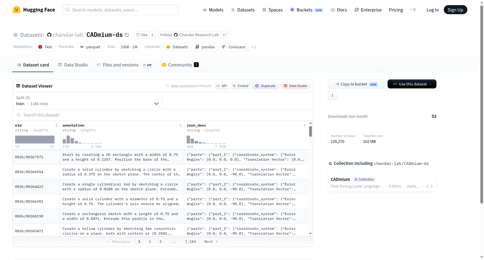
Task: Focus the Search this dataset field
Action: pyautogui.click(x=163, y=115)
